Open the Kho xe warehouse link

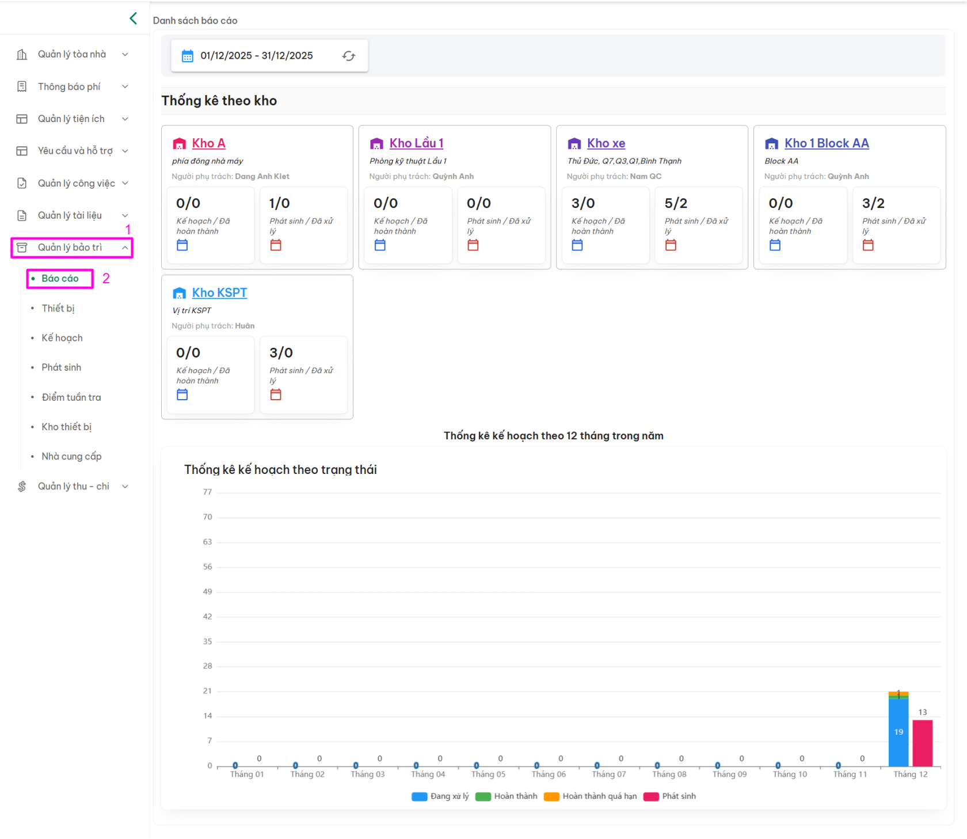pos(606,143)
